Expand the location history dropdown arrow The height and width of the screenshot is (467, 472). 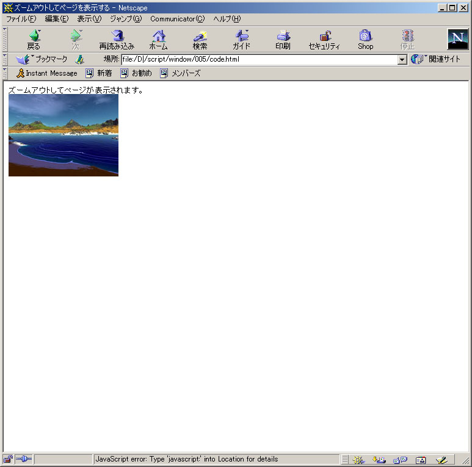pyautogui.click(x=402, y=60)
